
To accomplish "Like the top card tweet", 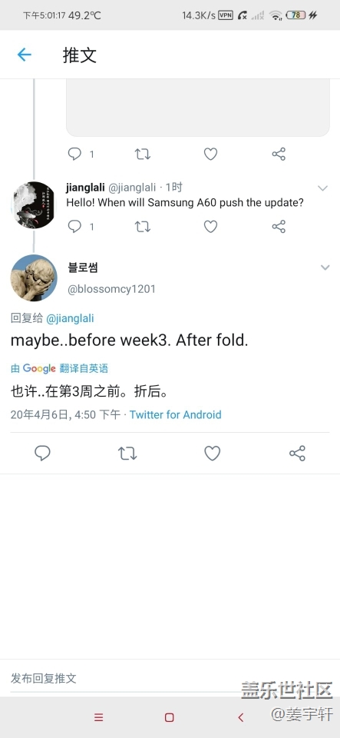I will click(x=210, y=154).
